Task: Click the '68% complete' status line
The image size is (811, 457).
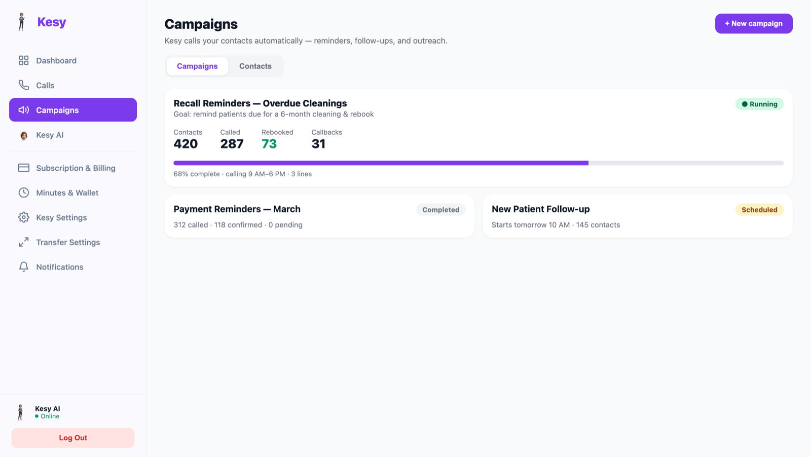Action: point(242,174)
